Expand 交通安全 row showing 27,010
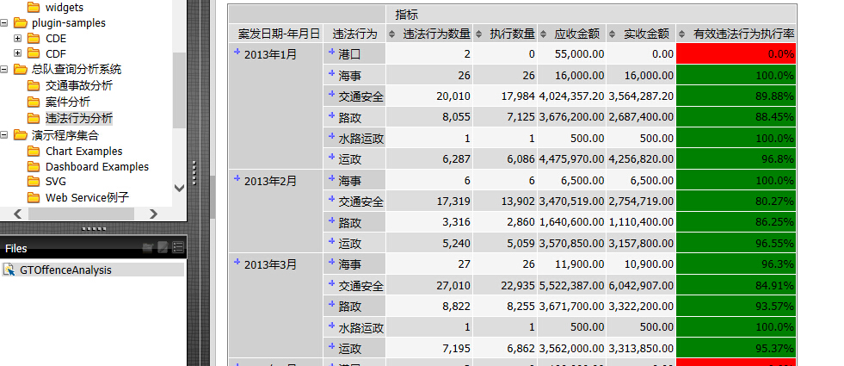844x366 pixels. [331, 283]
